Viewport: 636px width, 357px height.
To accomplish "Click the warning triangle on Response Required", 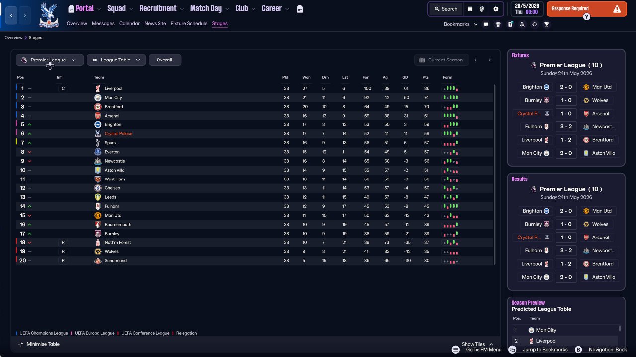I will pos(617,9).
